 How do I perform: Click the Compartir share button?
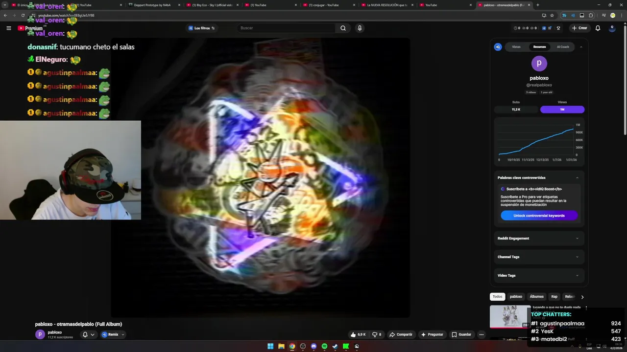401,334
